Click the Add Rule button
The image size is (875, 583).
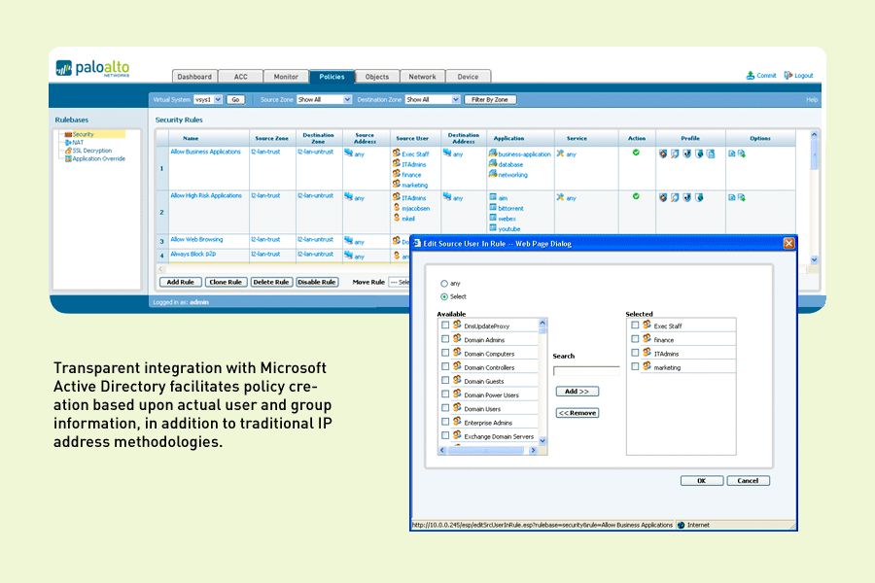(x=180, y=283)
